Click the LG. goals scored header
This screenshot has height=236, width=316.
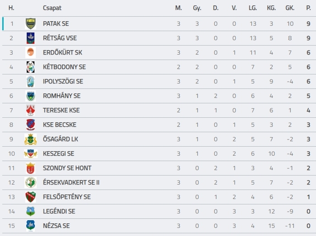tap(253, 8)
